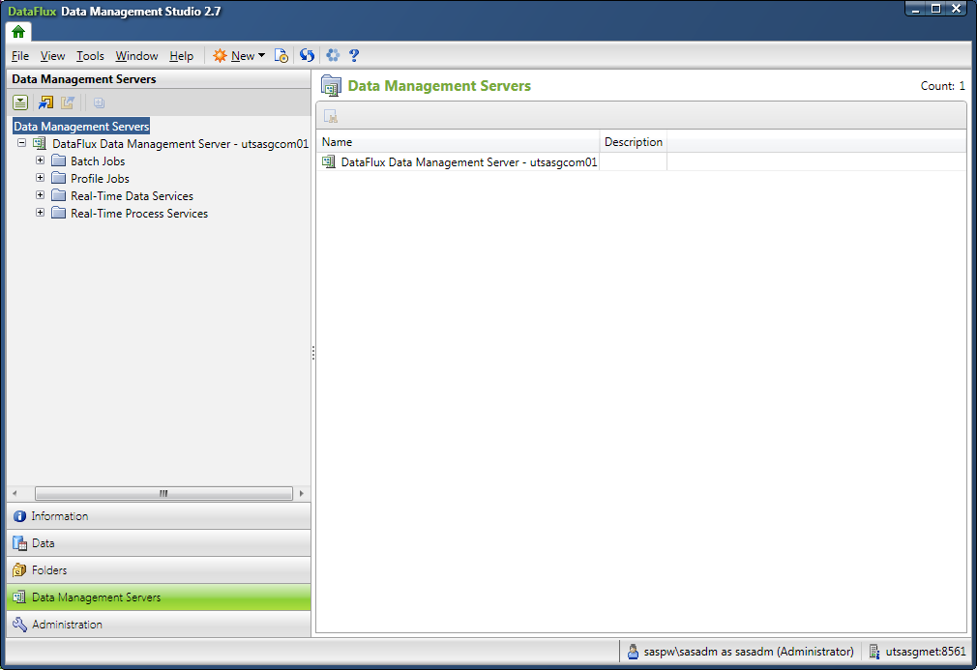Open Help using the question mark icon
Image resolution: width=977 pixels, height=670 pixels.
(354, 55)
